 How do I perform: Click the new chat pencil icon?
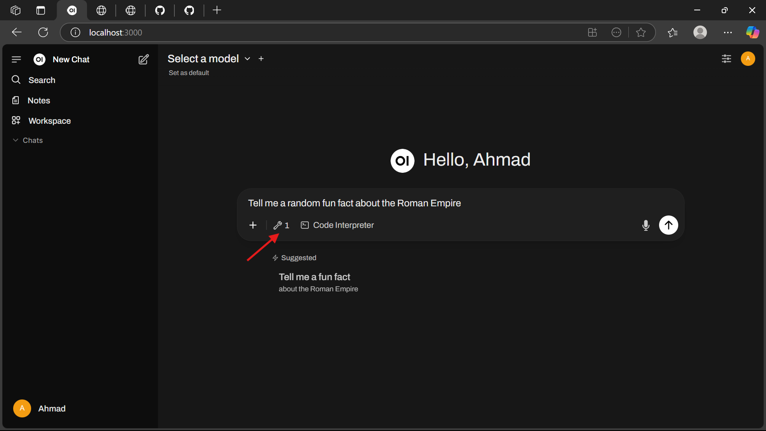click(x=144, y=59)
